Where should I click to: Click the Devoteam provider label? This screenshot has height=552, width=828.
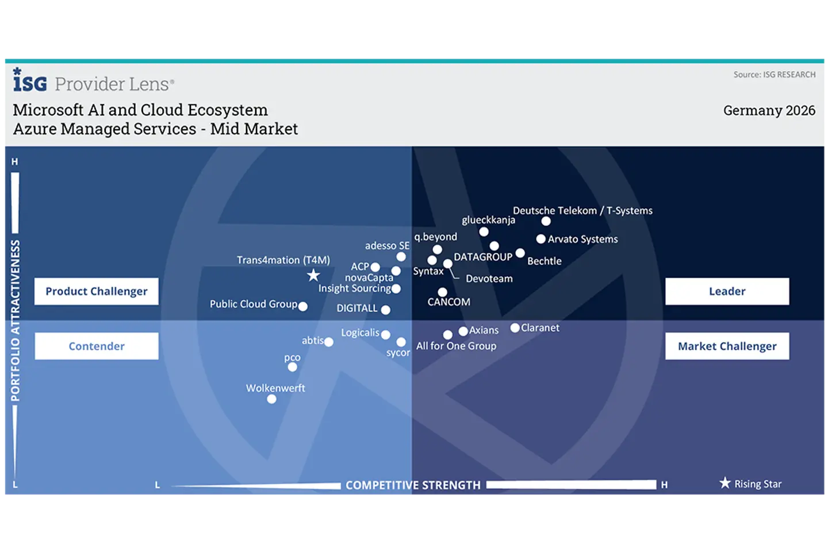(489, 279)
